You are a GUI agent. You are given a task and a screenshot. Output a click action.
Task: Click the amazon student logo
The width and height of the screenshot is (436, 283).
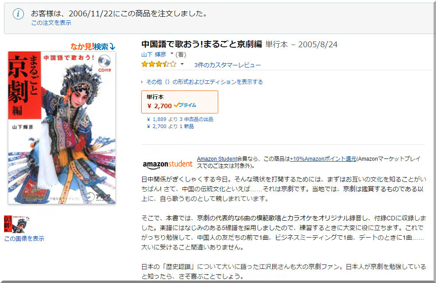click(x=167, y=164)
